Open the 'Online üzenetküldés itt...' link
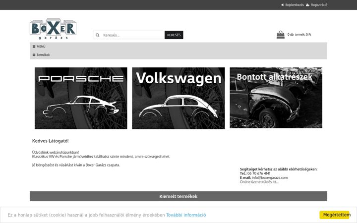 259,182
